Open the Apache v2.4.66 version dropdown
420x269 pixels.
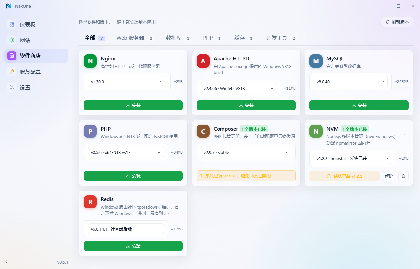(x=239, y=88)
